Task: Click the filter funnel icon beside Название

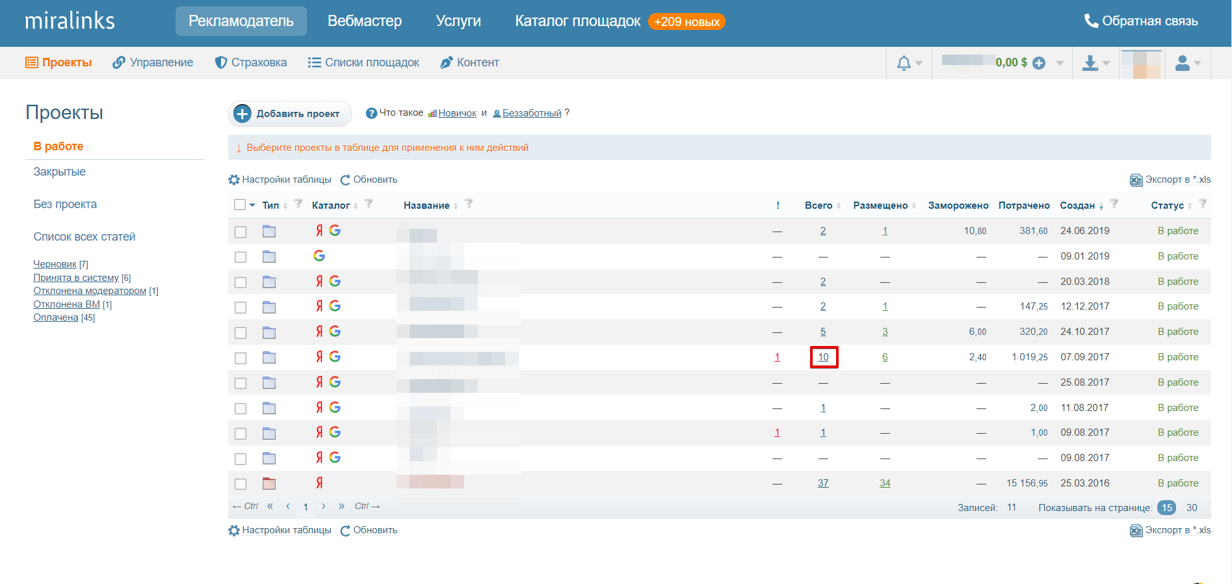Action: coord(469,204)
